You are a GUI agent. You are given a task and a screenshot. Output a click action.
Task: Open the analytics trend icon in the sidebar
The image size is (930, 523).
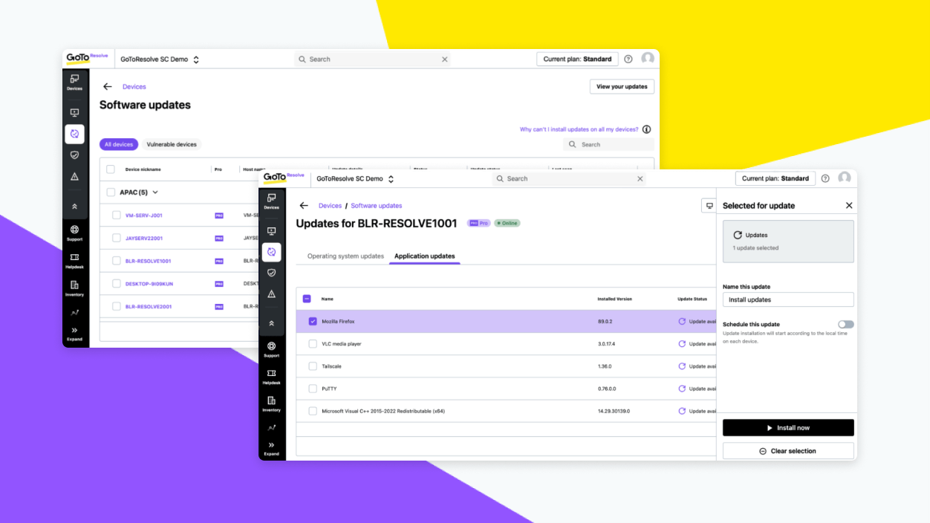coord(273,429)
